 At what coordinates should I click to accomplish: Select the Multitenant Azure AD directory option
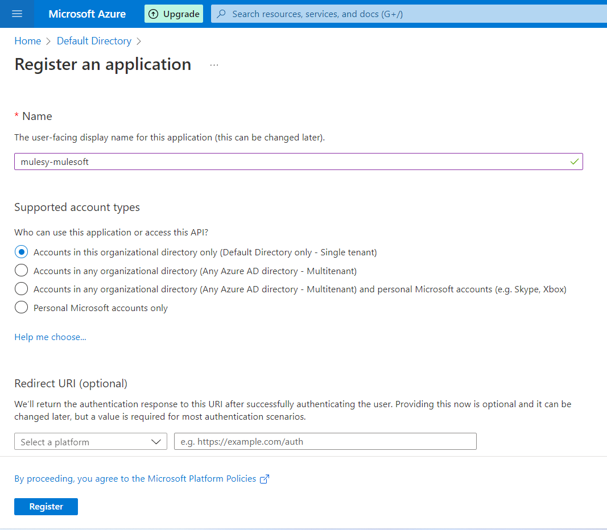click(21, 271)
